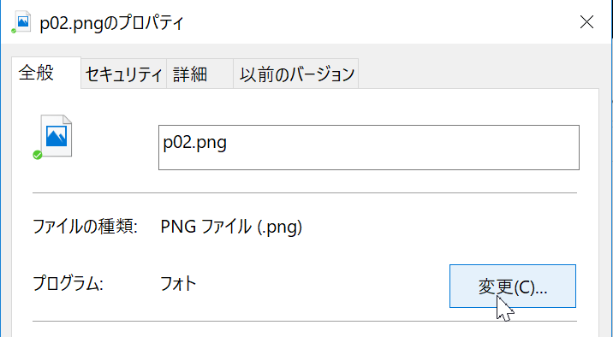The width and height of the screenshot is (613, 337).
Task: Click the blue mountain picture glyph in file icon
Action: pos(57,136)
